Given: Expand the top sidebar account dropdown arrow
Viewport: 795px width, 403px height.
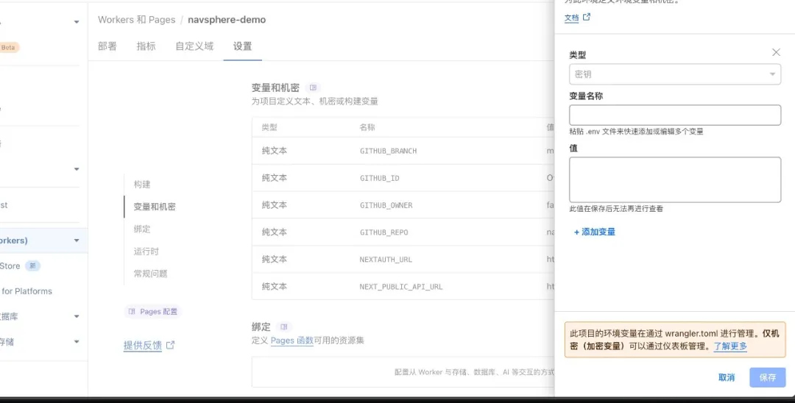Looking at the screenshot, I should [77, 22].
